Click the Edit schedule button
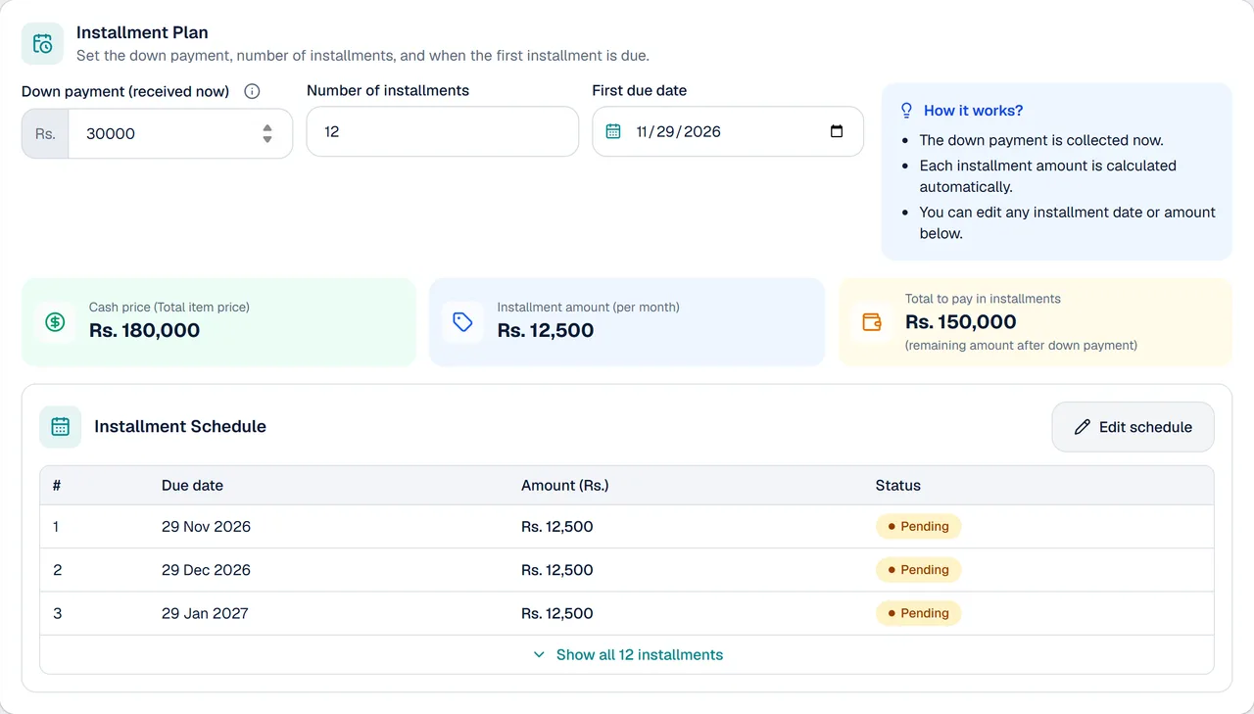This screenshot has width=1254, height=714. [1133, 427]
